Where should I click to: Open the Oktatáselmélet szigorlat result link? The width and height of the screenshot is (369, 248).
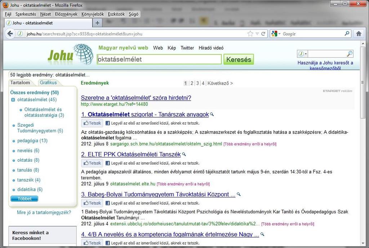[145, 114]
